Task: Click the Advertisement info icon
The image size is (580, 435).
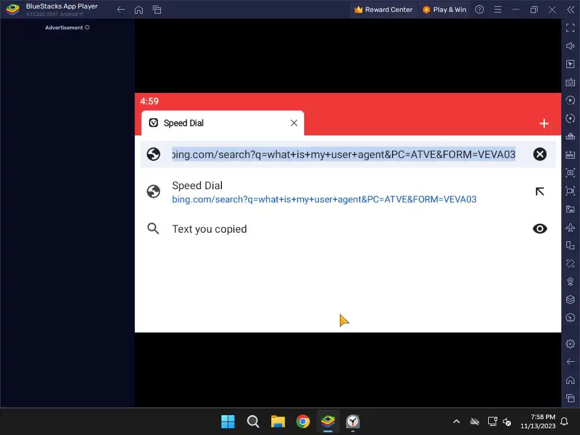Action: pyautogui.click(x=87, y=27)
